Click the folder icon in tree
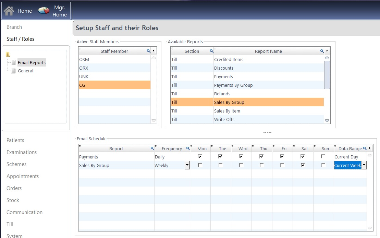 (x=8, y=54)
